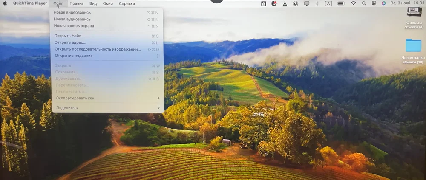Open the Правка menu
The width and height of the screenshot is (426, 180).
(x=76, y=3)
